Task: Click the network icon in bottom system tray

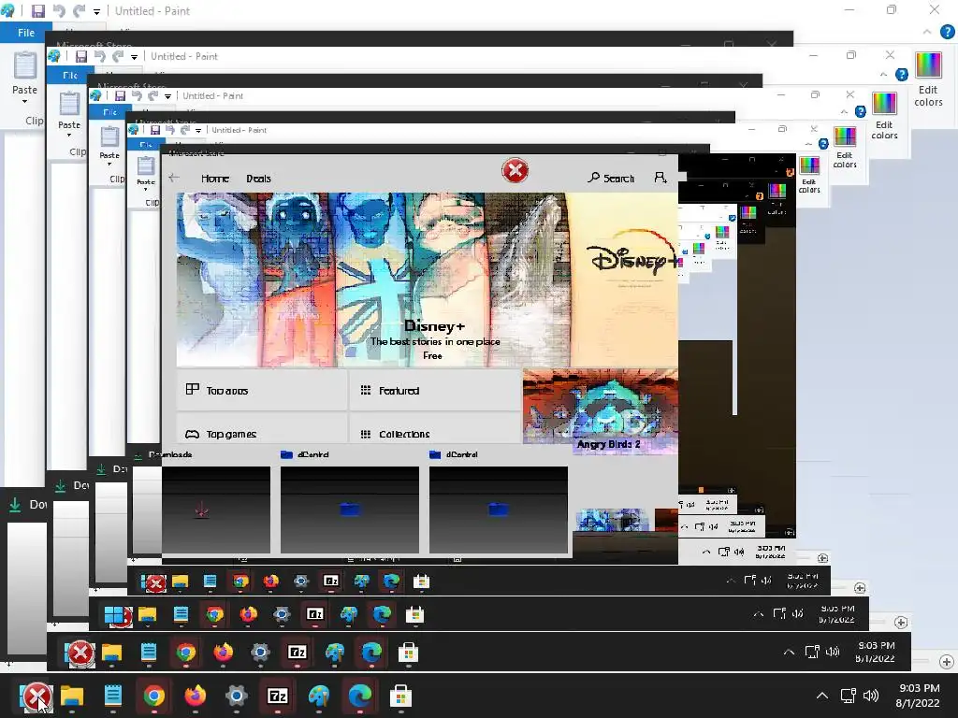Action: [x=848, y=696]
